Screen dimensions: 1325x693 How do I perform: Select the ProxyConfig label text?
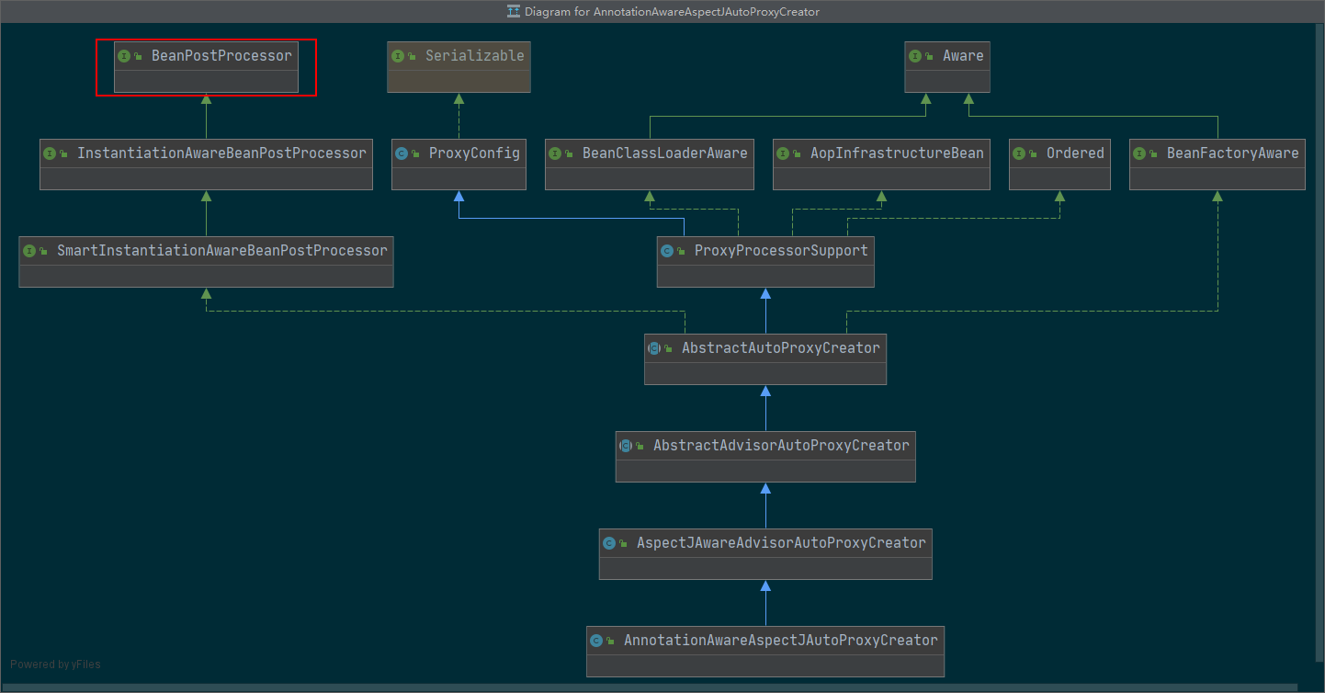[474, 153]
